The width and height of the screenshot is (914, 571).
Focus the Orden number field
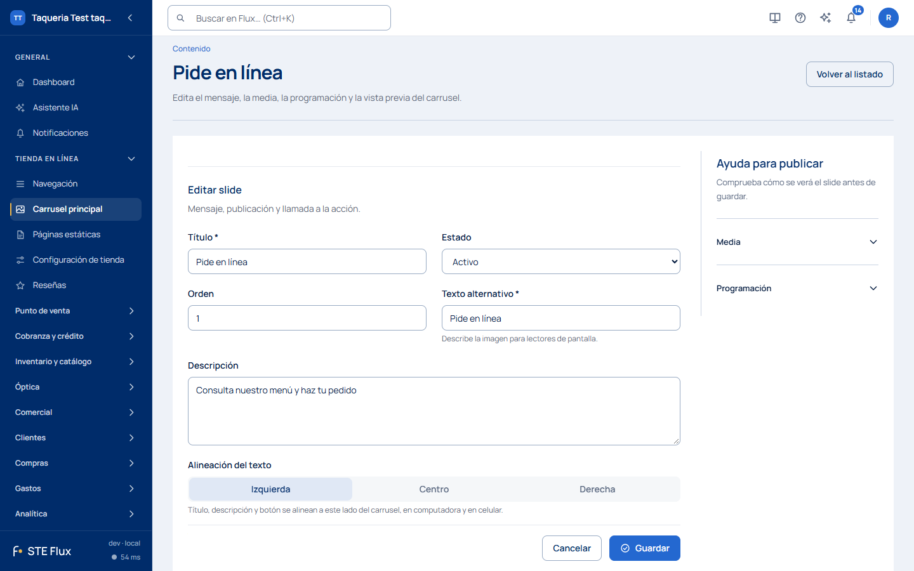click(x=307, y=318)
